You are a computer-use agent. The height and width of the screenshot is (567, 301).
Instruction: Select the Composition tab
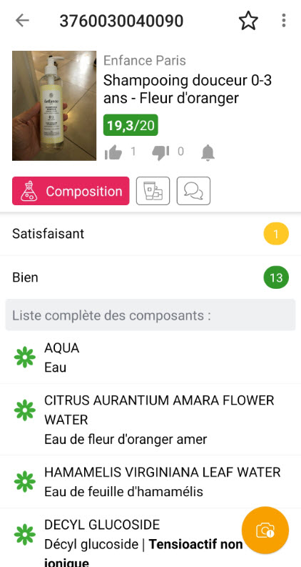(71, 191)
